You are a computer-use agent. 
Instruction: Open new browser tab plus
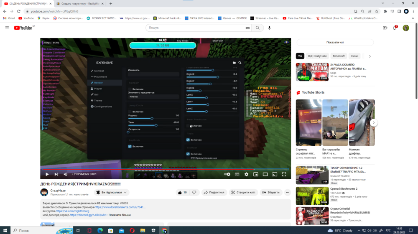[x=111, y=4]
